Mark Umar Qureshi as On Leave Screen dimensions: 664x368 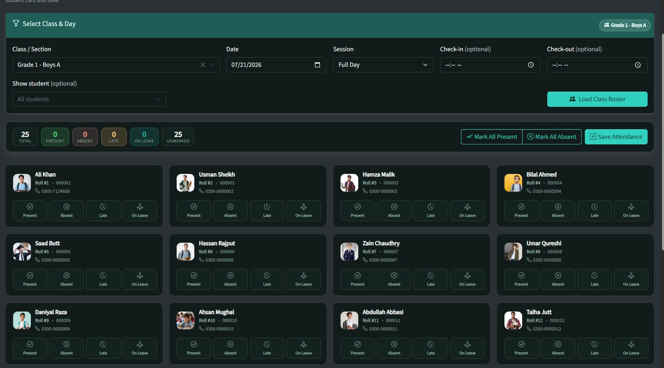coord(631,279)
